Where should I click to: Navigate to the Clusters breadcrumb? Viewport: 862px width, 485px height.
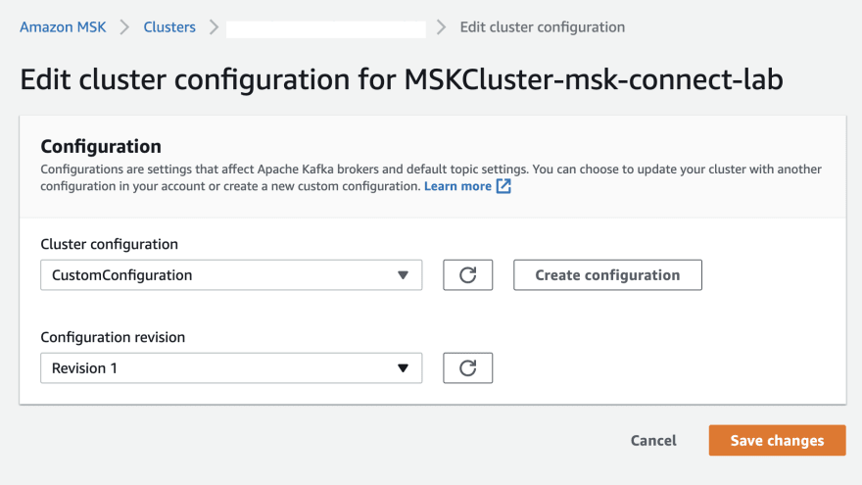(169, 27)
